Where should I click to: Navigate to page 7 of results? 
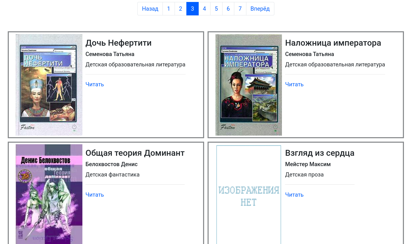coord(240,9)
